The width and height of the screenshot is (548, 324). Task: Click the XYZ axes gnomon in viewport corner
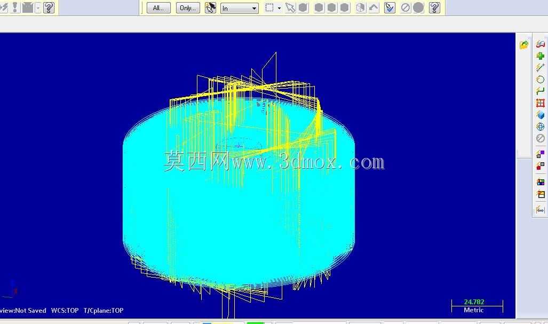(x=10, y=289)
